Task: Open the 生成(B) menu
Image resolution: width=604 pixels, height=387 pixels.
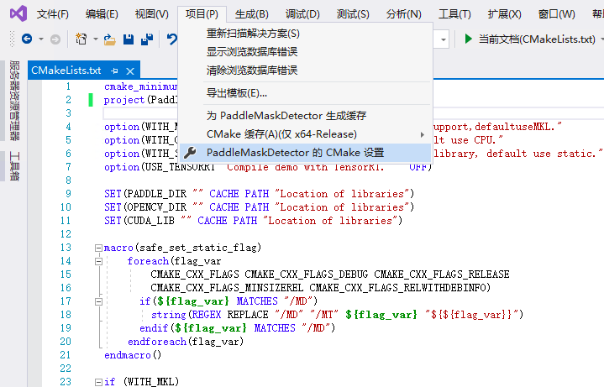Action: [x=251, y=14]
